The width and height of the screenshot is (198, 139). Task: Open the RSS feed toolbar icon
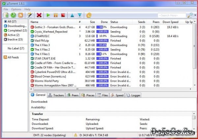(x=21, y=15)
